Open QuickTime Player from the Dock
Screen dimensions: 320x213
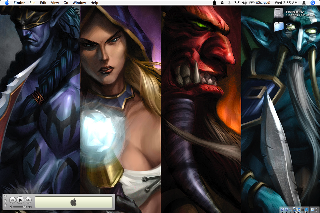[306, 210]
